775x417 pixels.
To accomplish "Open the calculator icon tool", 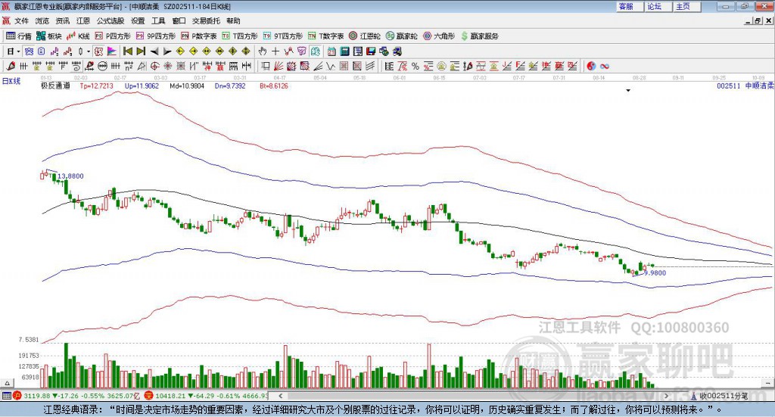I will [x=344, y=51].
